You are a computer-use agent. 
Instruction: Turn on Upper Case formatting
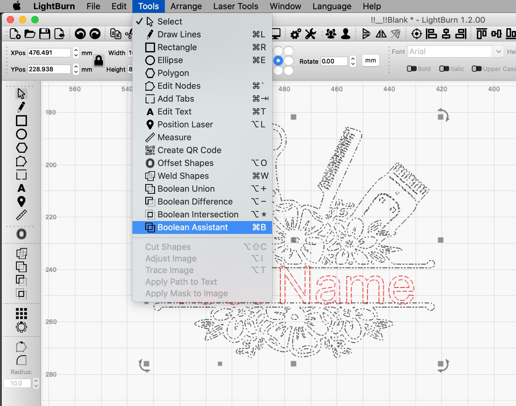(x=477, y=69)
